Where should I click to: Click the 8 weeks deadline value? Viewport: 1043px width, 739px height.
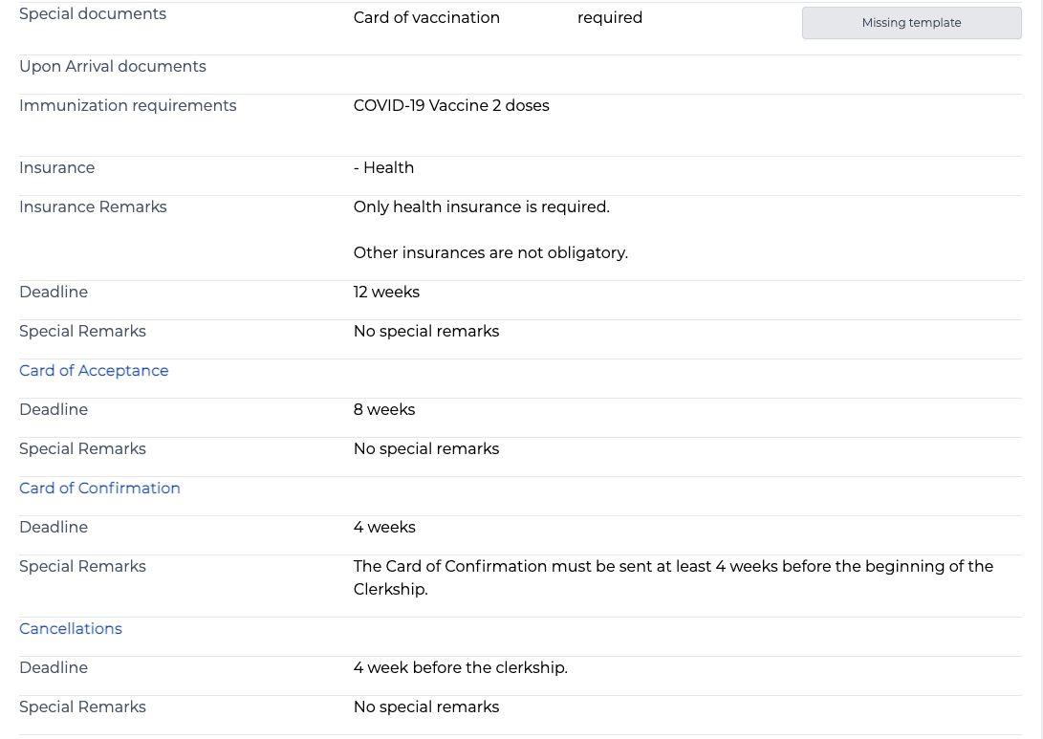[384, 410]
